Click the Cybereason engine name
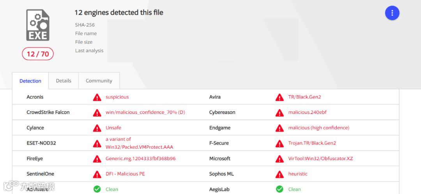This screenshot has height=194, width=421. [x=222, y=112]
